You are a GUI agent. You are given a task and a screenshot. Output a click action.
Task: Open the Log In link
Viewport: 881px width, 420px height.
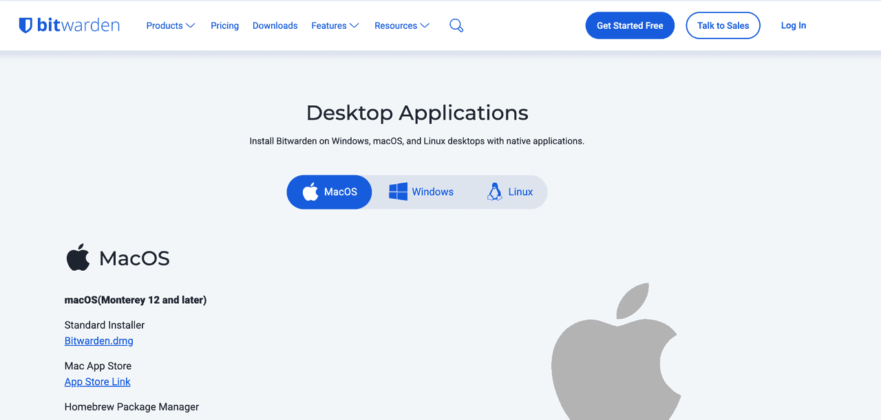(x=793, y=25)
